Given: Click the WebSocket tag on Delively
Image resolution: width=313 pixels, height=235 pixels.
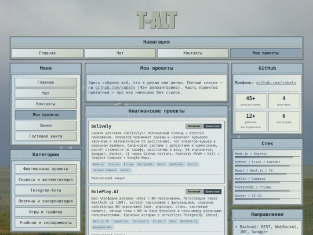Looking at the screenshot, I should pos(176,164).
